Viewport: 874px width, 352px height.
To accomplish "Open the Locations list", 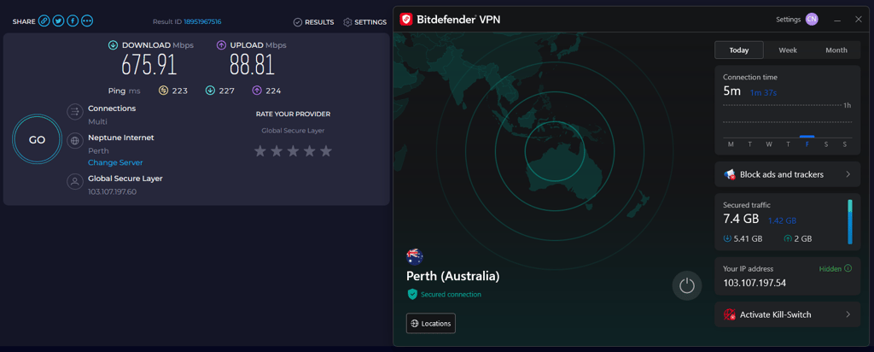I will click(431, 324).
